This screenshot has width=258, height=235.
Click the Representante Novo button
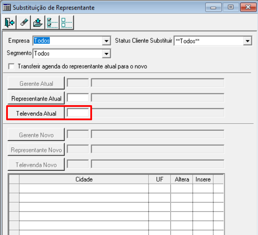tap(36, 150)
